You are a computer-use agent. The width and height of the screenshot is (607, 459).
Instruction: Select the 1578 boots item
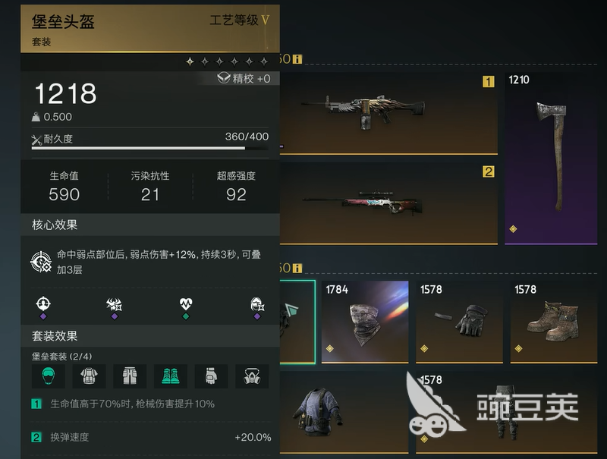pos(554,322)
